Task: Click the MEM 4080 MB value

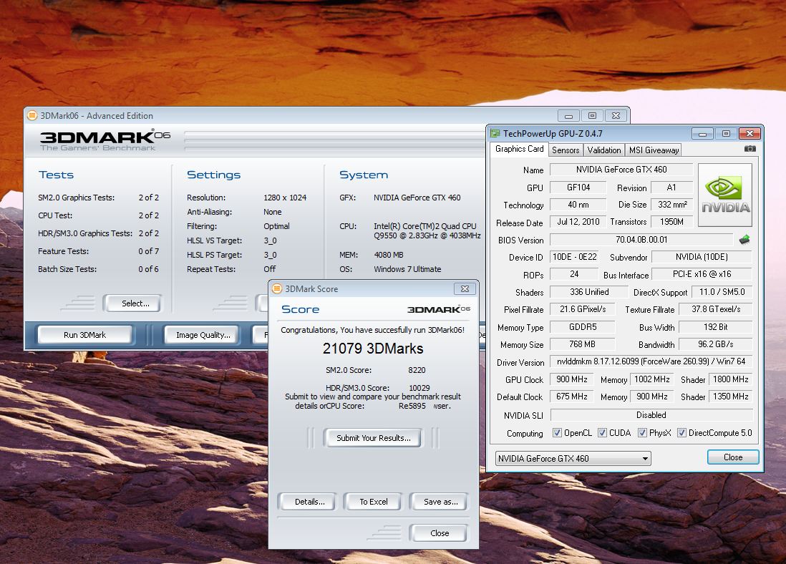Action: tap(389, 255)
